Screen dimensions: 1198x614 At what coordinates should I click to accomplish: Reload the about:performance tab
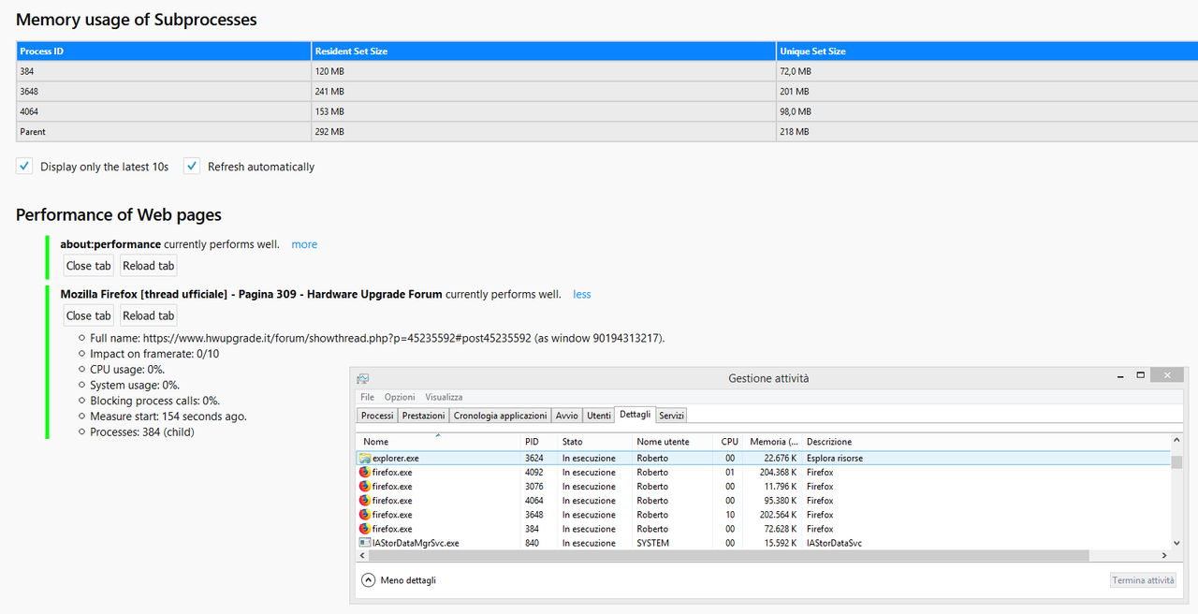pos(149,266)
